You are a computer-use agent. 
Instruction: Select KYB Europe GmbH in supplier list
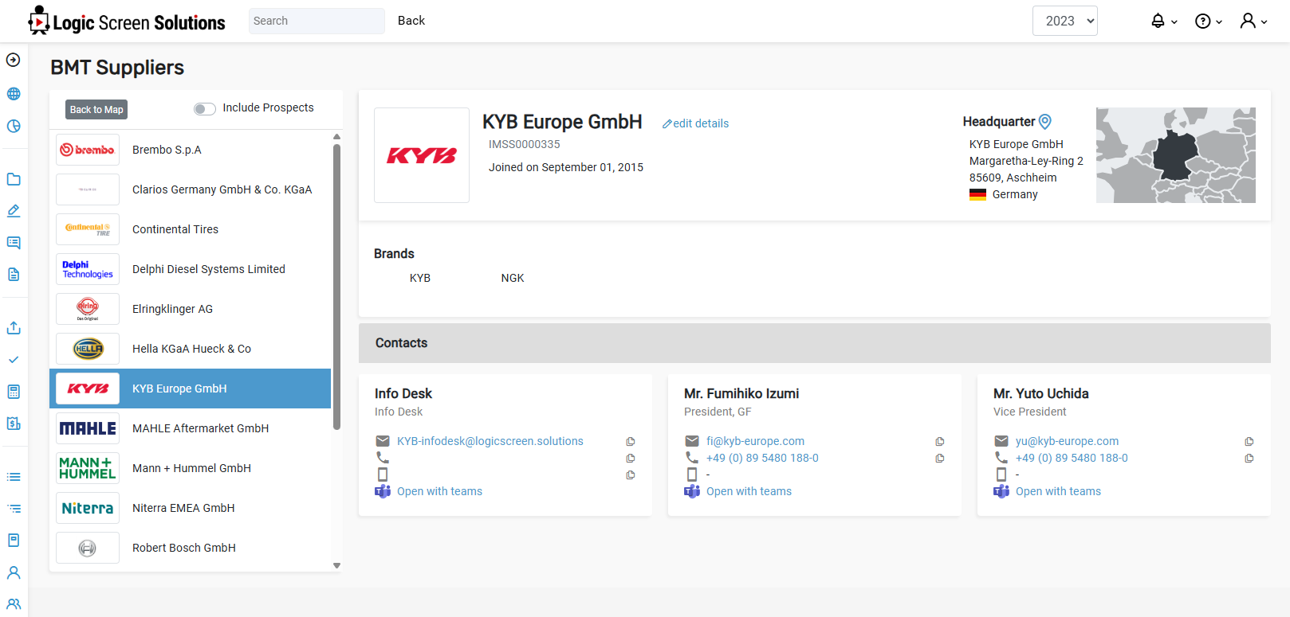point(190,389)
